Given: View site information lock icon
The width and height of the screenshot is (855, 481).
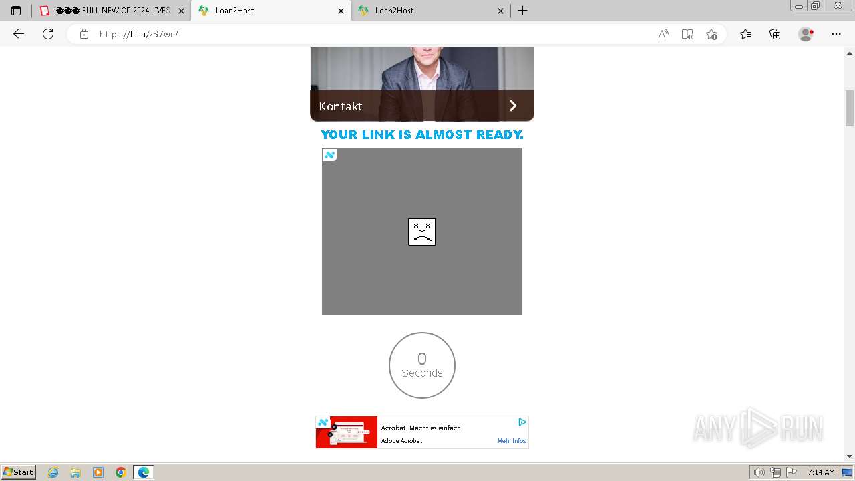Looking at the screenshot, I should tap(84, 34).
